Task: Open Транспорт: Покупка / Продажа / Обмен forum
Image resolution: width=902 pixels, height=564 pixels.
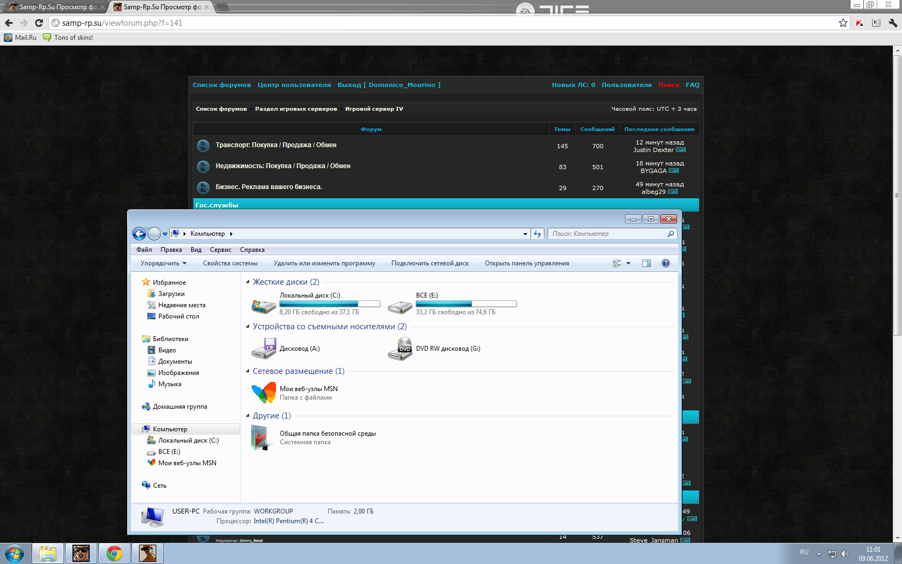Action: [x=276, y=145]
